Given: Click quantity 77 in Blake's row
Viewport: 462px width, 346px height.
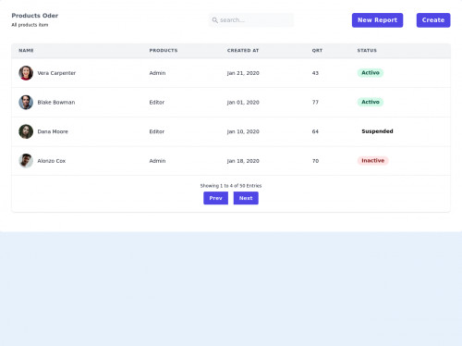Looking at the screenshot, I should [315, 103].
